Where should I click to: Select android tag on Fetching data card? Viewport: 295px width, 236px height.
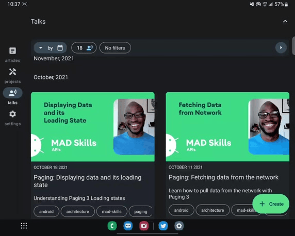pyautogui.click(x=181, y=210)
